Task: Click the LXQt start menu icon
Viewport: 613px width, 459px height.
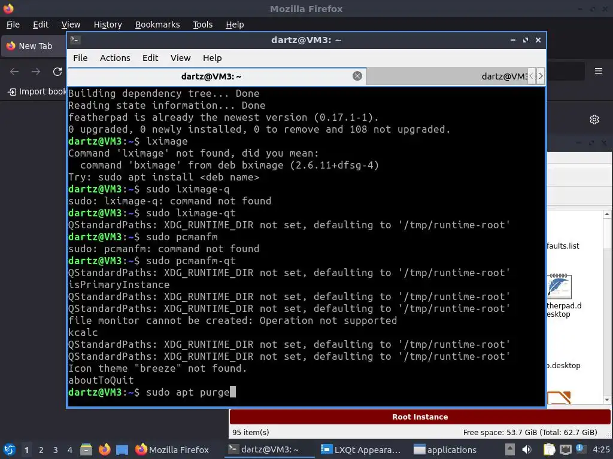Action: coord(10,449)
